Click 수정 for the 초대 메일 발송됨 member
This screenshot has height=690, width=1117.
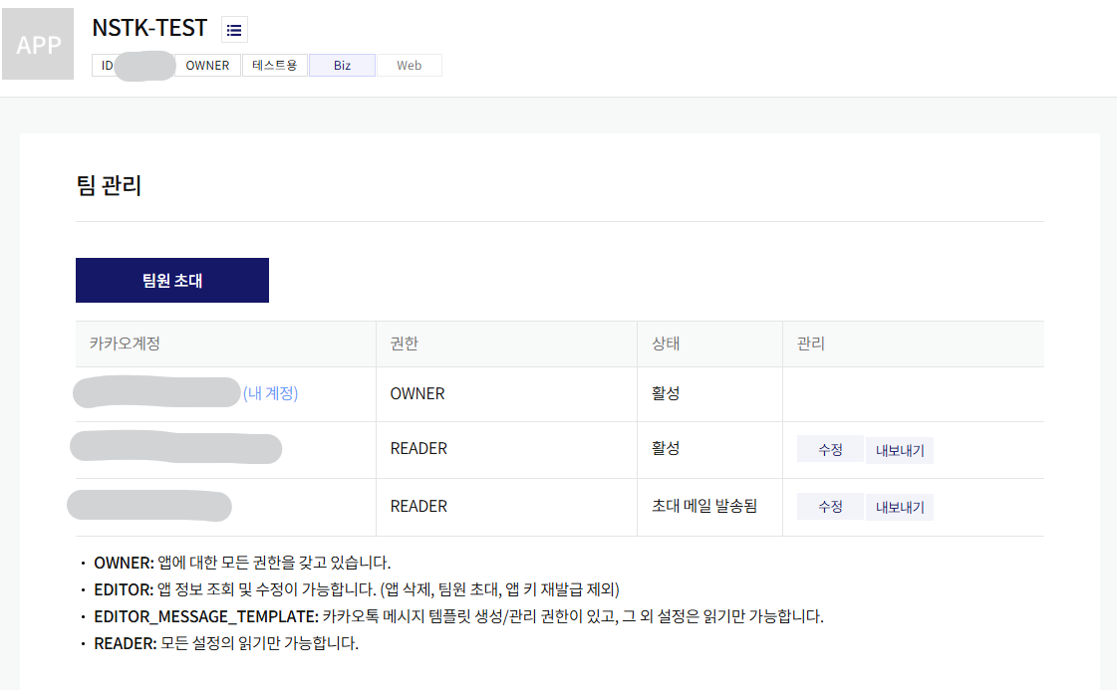click(830, 506)
